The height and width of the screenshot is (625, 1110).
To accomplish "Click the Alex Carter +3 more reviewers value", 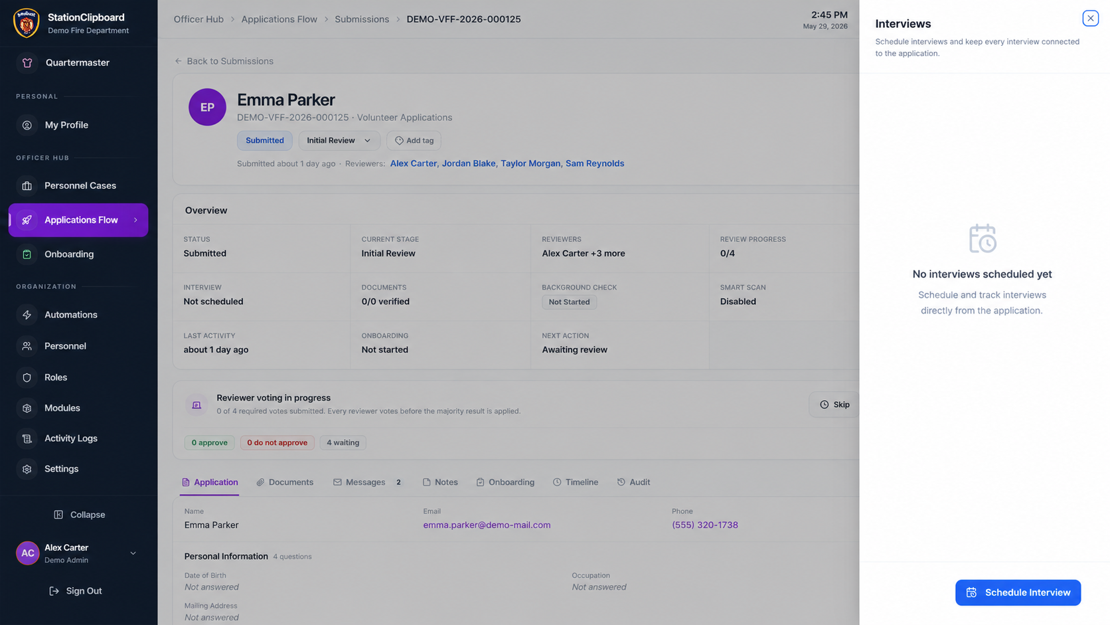I will pyautogui.click(x=584, y=253).
